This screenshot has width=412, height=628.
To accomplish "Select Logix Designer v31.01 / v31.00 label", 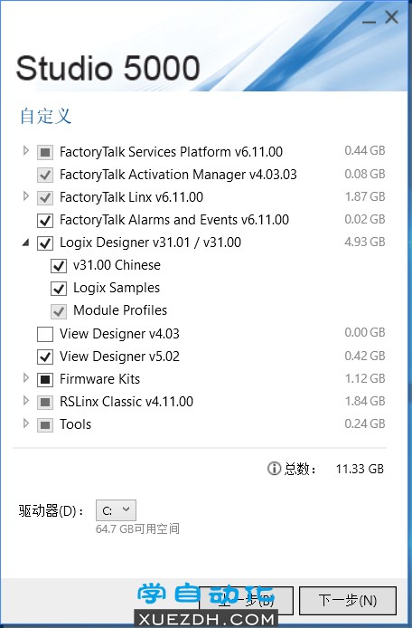I will [150, 243].
